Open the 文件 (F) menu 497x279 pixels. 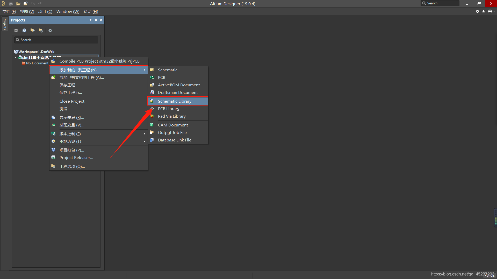pyautogui.click(x=9, y=12)
